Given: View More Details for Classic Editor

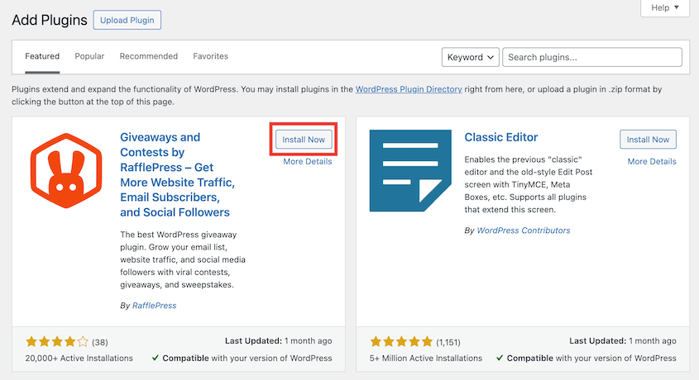Looking at the screenshot, I should click(x=652, y=162).
